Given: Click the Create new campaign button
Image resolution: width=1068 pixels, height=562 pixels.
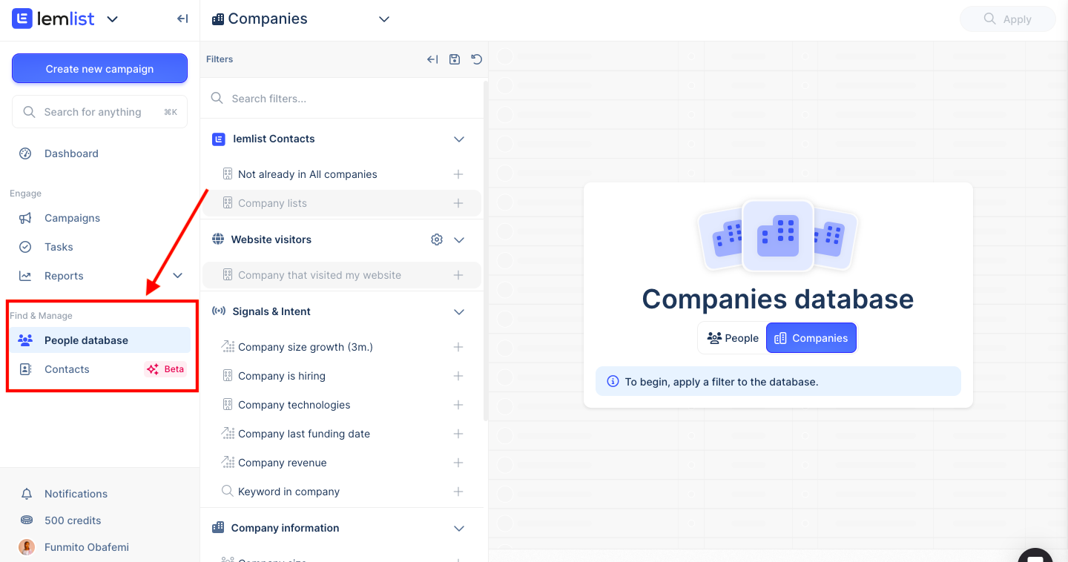Looking at the screenshot, I should click(99, 69).
